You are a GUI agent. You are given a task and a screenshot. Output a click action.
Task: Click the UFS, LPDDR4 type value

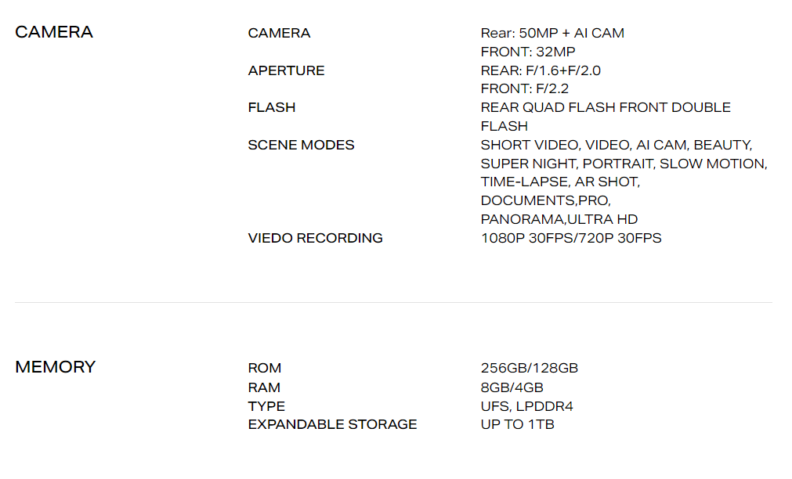pyautogui.click(x=526, y=406)
